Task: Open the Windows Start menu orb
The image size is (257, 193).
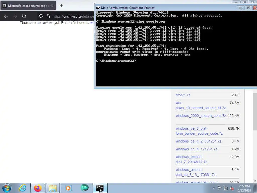Action: pyautogui.click(x=7, y=188)
